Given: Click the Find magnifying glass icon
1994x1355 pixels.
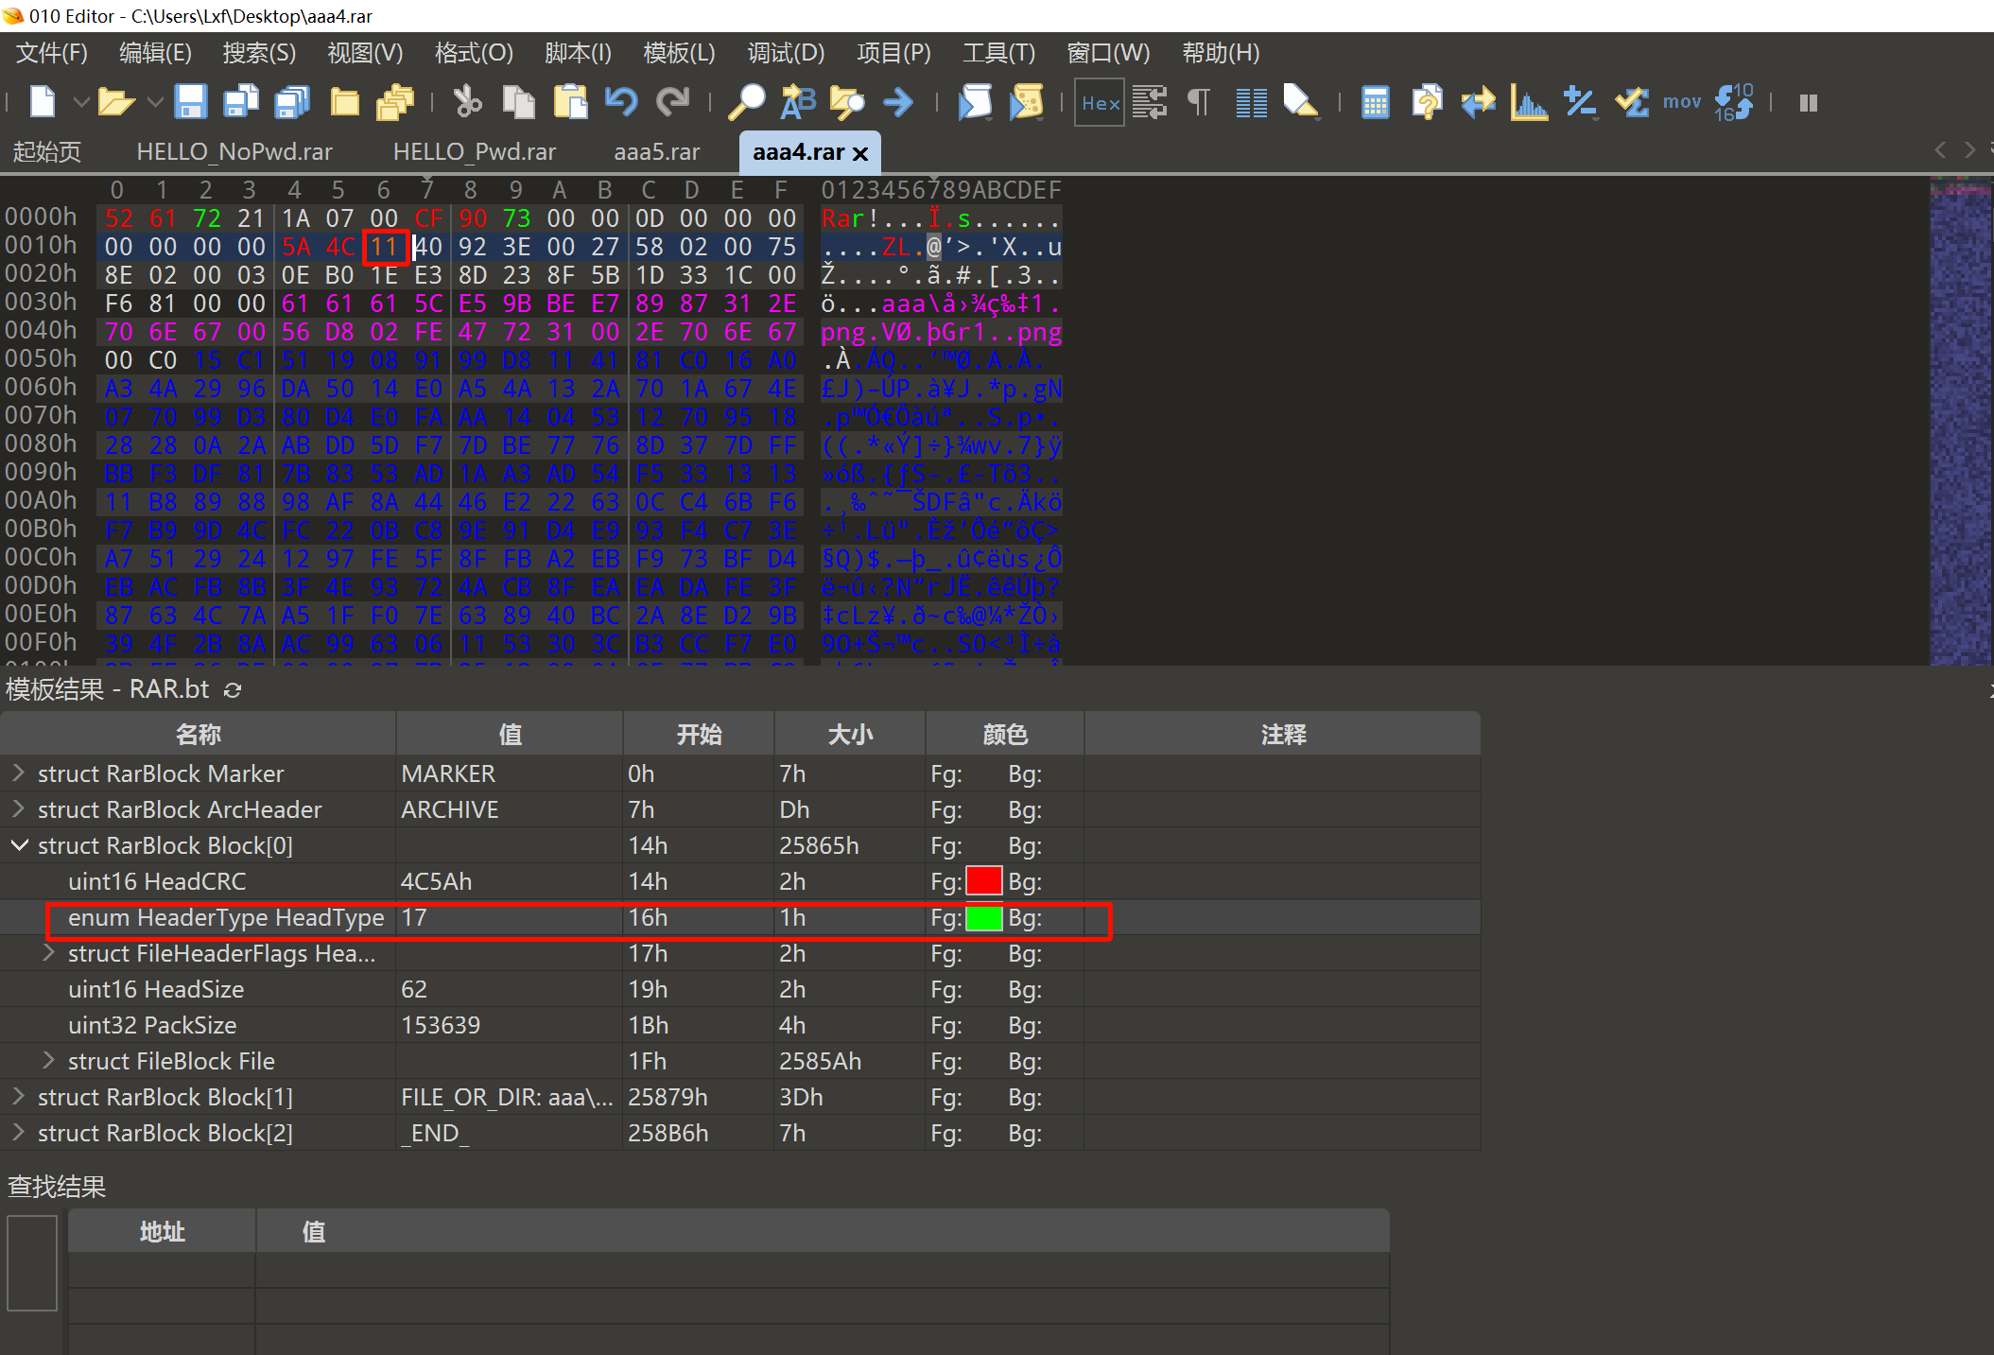Looking at the screenshot, I should pos(746,102).
